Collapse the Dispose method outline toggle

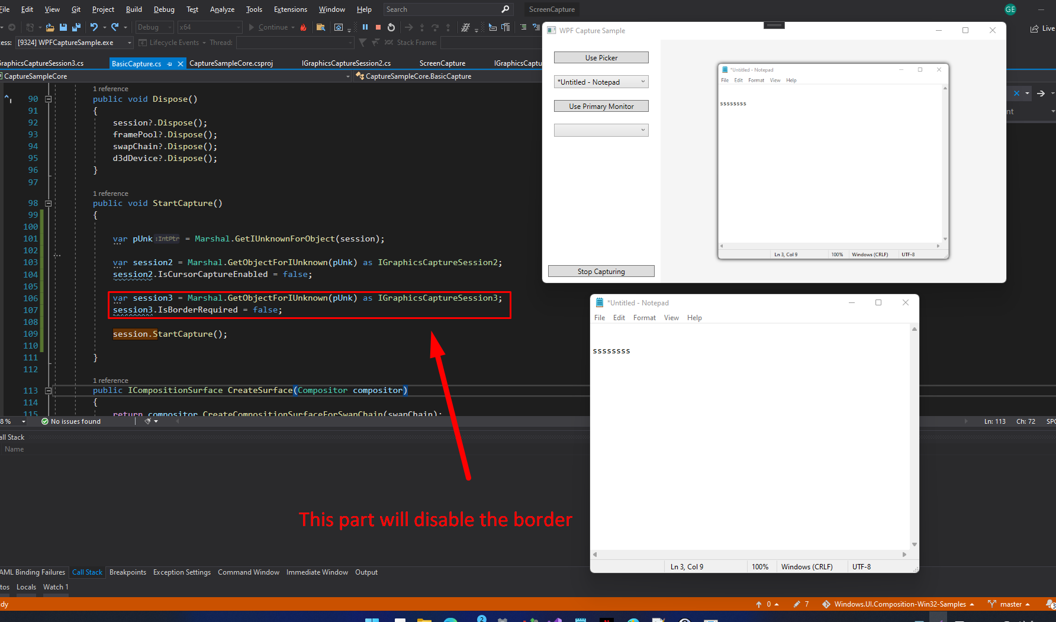(x=49, y=99)
